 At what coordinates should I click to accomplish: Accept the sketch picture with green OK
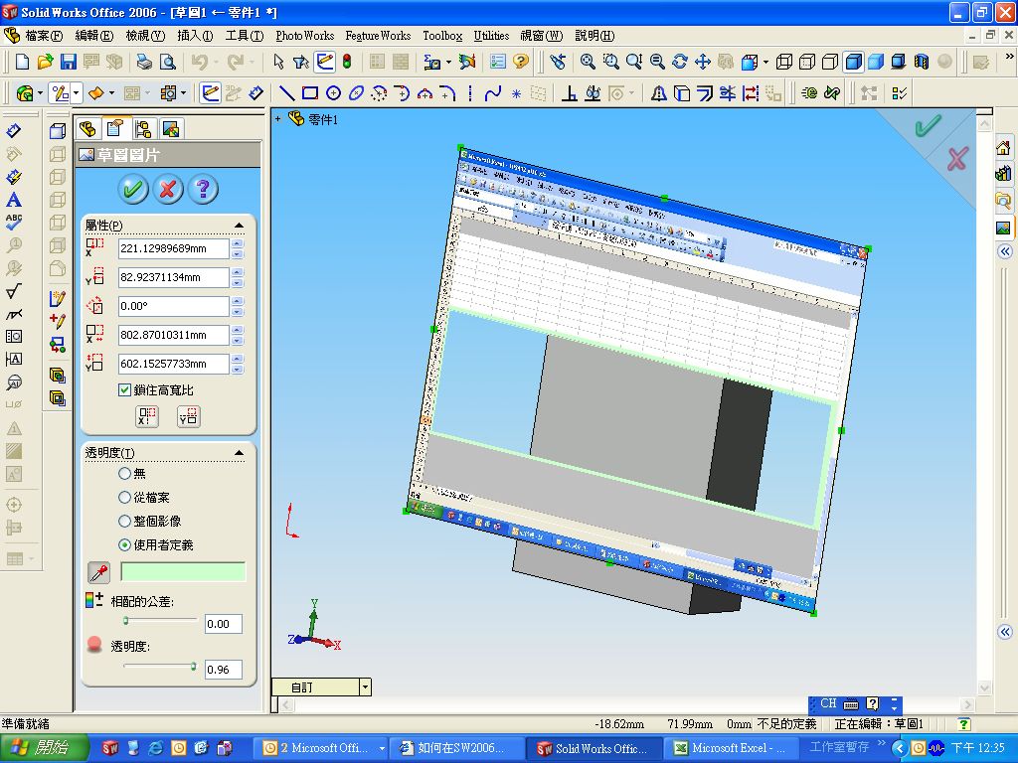[133, 189]
